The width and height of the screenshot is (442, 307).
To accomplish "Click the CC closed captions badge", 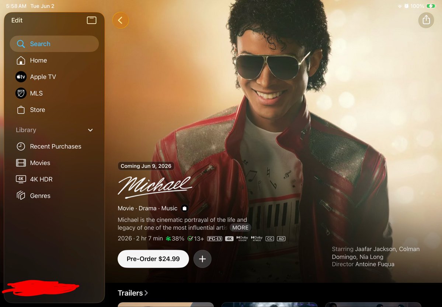I will pos(270,239).
